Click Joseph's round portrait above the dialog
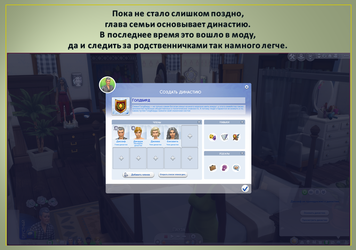356x250 pixels. [107, 85]
